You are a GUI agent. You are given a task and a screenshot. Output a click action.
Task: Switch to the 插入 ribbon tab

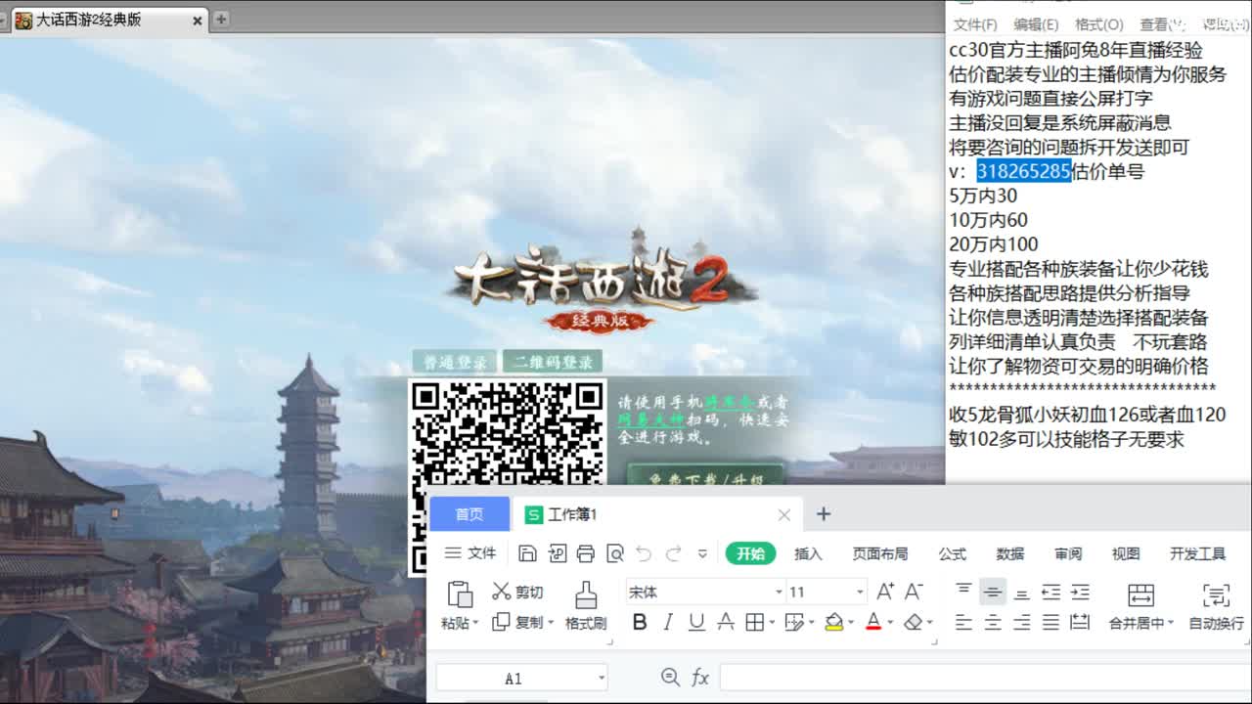[x=807, y=553]
